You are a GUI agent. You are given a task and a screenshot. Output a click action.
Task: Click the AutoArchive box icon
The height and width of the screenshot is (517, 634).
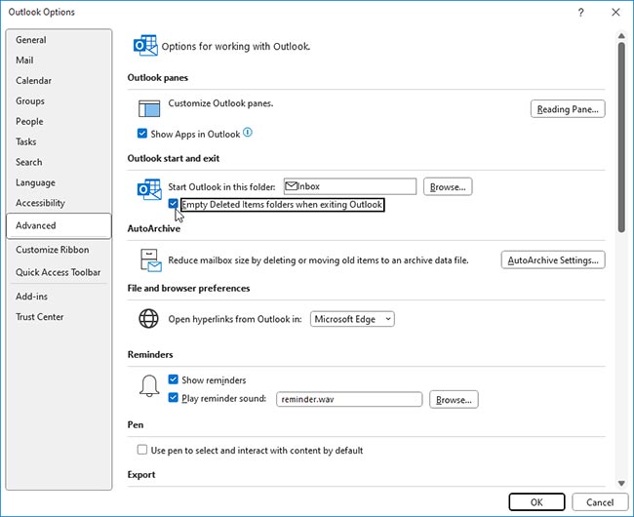pyautogui.click(x=149, y=260)
